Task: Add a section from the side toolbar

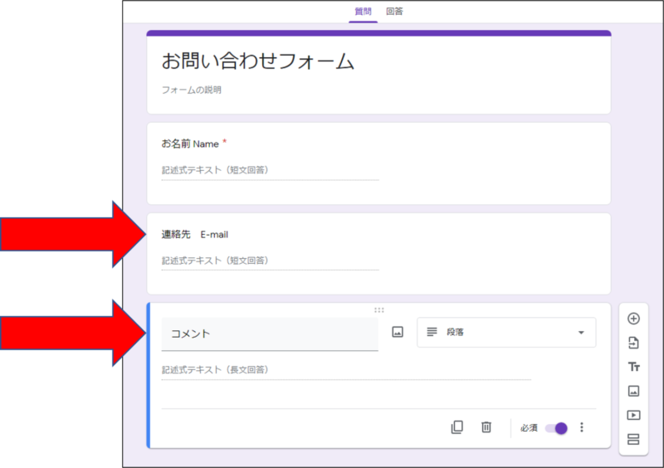Action: pyautogui.click(x=633, y=439)
